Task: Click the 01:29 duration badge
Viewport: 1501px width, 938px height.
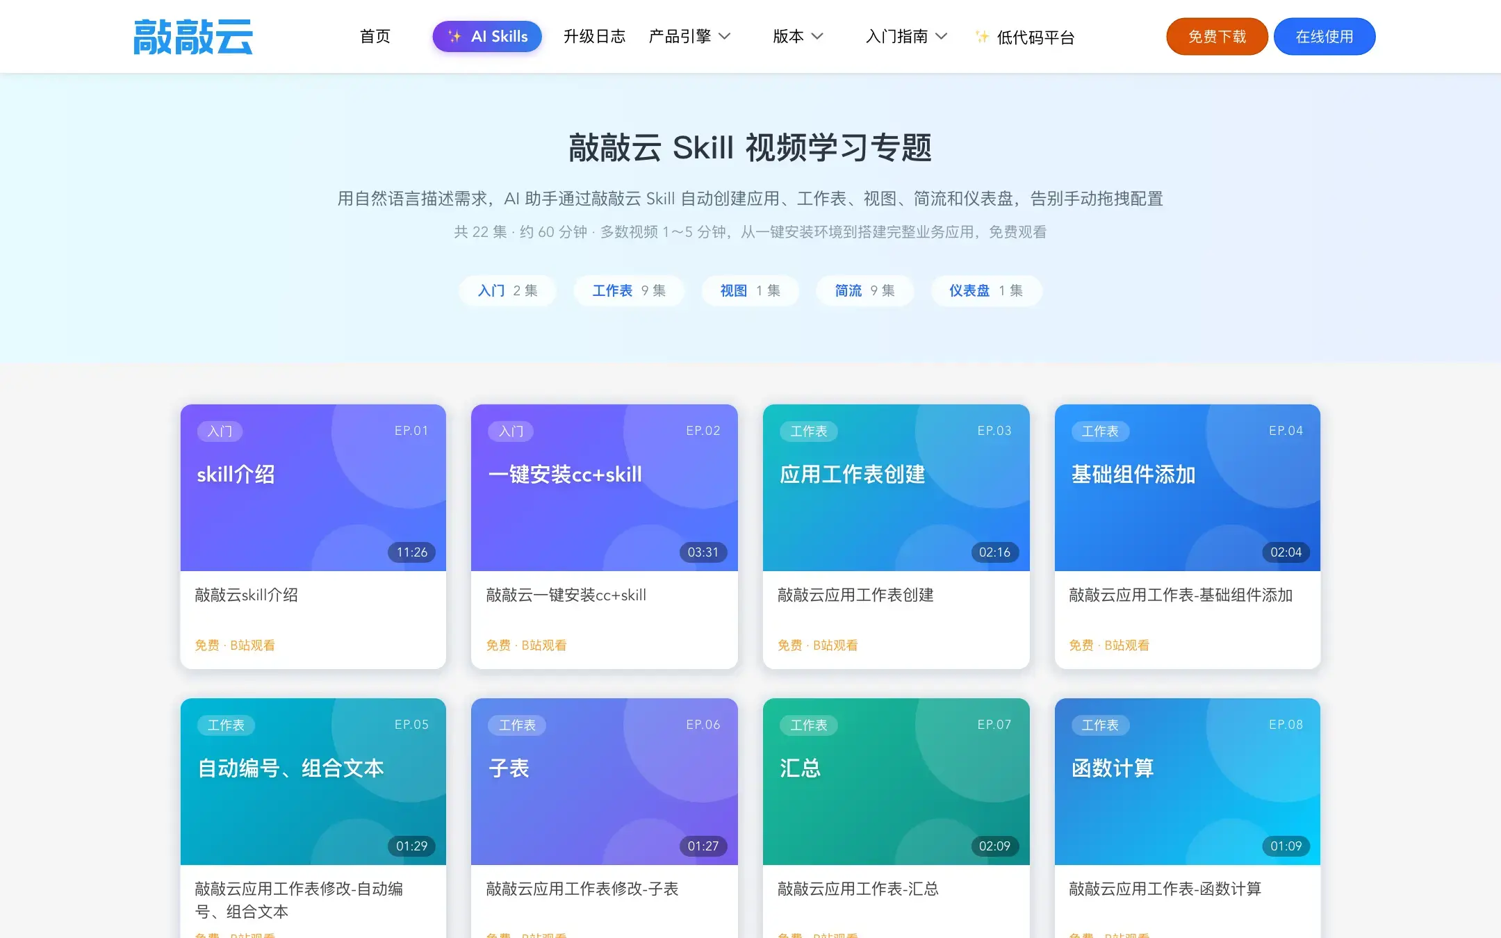Action: 412,846
